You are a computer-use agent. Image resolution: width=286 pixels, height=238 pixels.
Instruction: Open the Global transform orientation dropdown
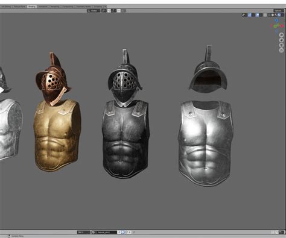(x=94, y=11)
